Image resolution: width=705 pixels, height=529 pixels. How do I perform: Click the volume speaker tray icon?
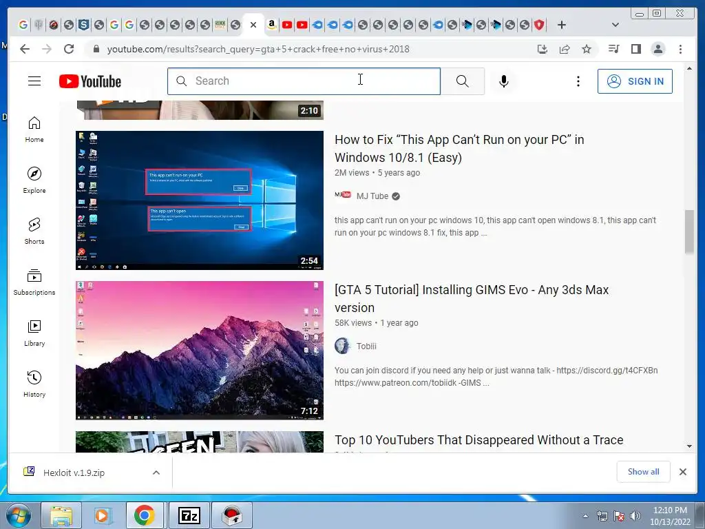point(635,516)
